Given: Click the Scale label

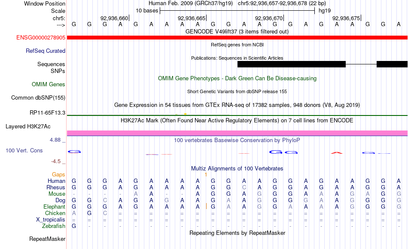Looking at the screenshot, I should [x=58, y=11].
